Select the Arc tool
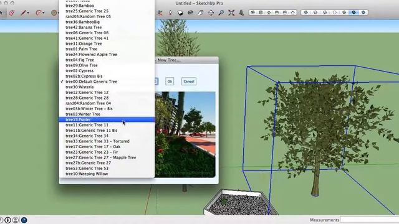Viewport: 399px width, 224px height. pyautogui.click(x=39, y=12)
